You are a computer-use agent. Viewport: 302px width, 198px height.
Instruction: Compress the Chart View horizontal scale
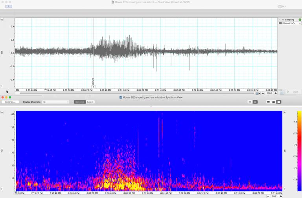point(263,93)
